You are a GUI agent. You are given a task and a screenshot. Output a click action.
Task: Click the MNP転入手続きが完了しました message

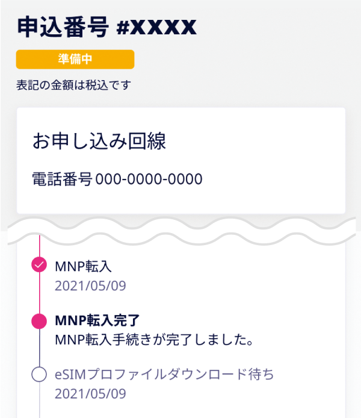point(152,339)
